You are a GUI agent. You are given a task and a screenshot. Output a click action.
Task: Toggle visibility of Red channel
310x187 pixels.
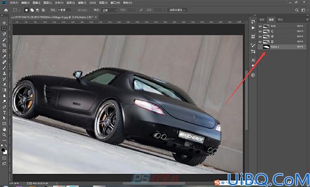tap(260, 31)
